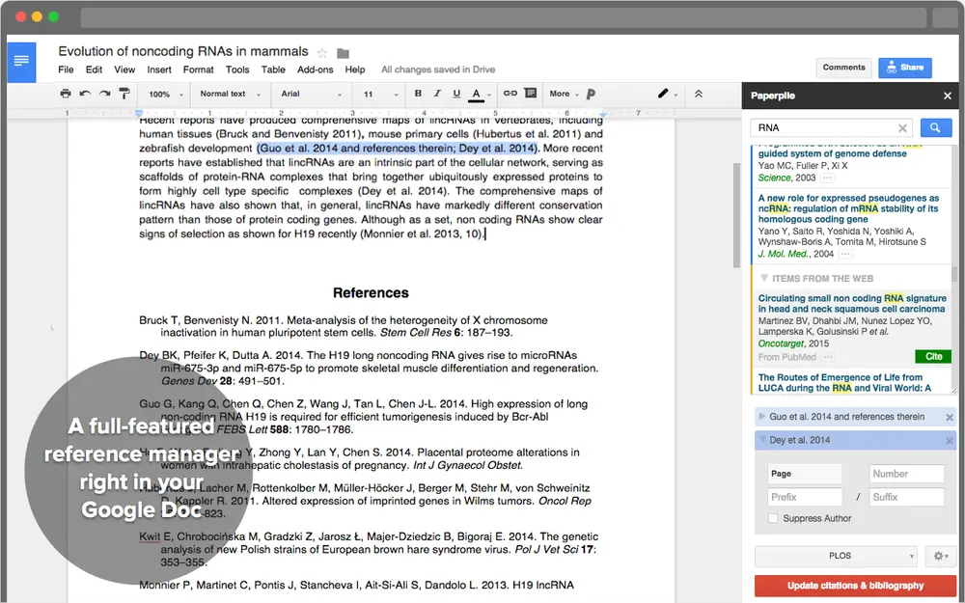The image size is (965, 603).
Task: Click the Insert link icon
Action: [510, 94]
